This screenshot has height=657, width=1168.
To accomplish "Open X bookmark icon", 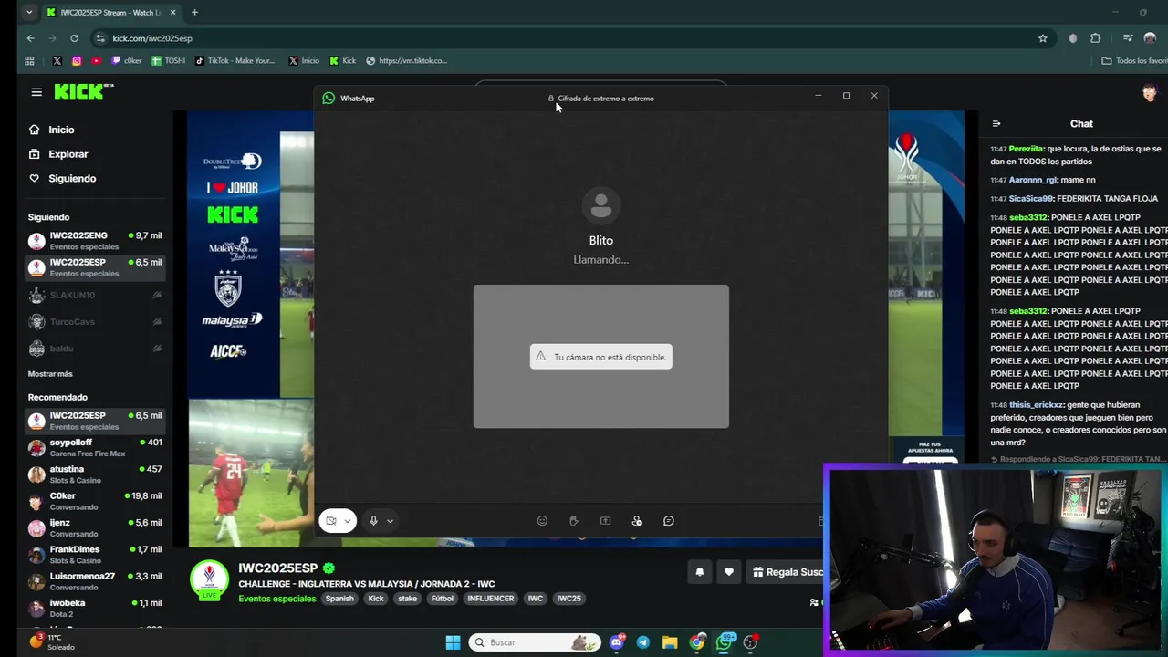I will click(57, 61).
